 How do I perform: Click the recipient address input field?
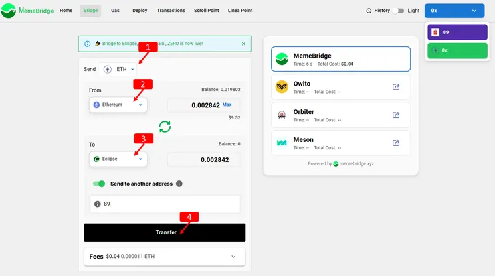(x=165, y=204)
